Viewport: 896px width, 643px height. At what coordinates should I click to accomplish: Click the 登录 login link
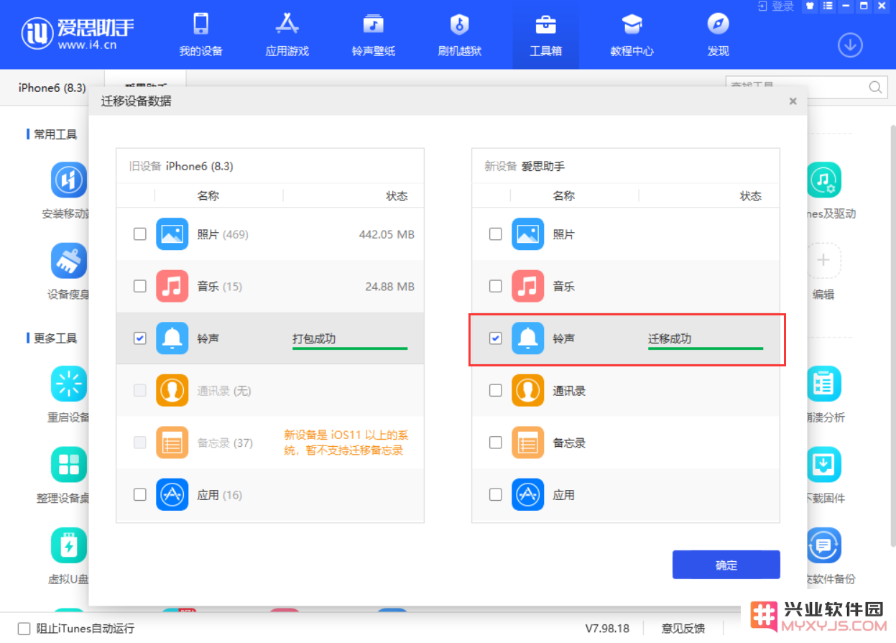coord(777,6)
